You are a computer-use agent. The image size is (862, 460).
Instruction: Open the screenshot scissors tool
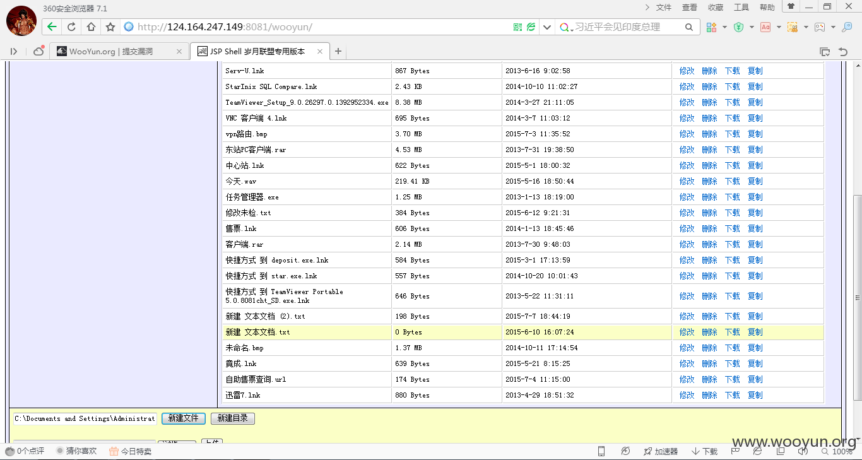click(792, 27)
